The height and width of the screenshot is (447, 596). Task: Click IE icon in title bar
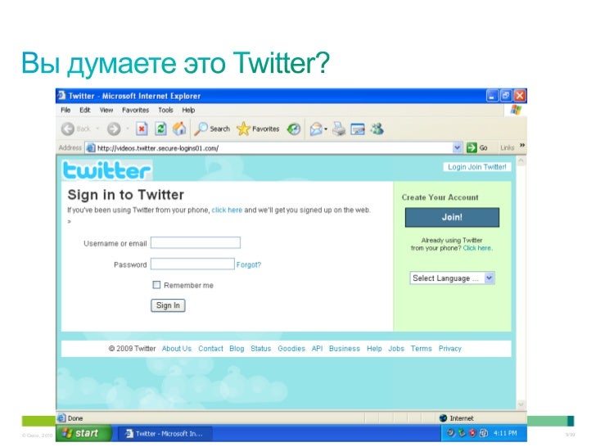pos(61,96)
